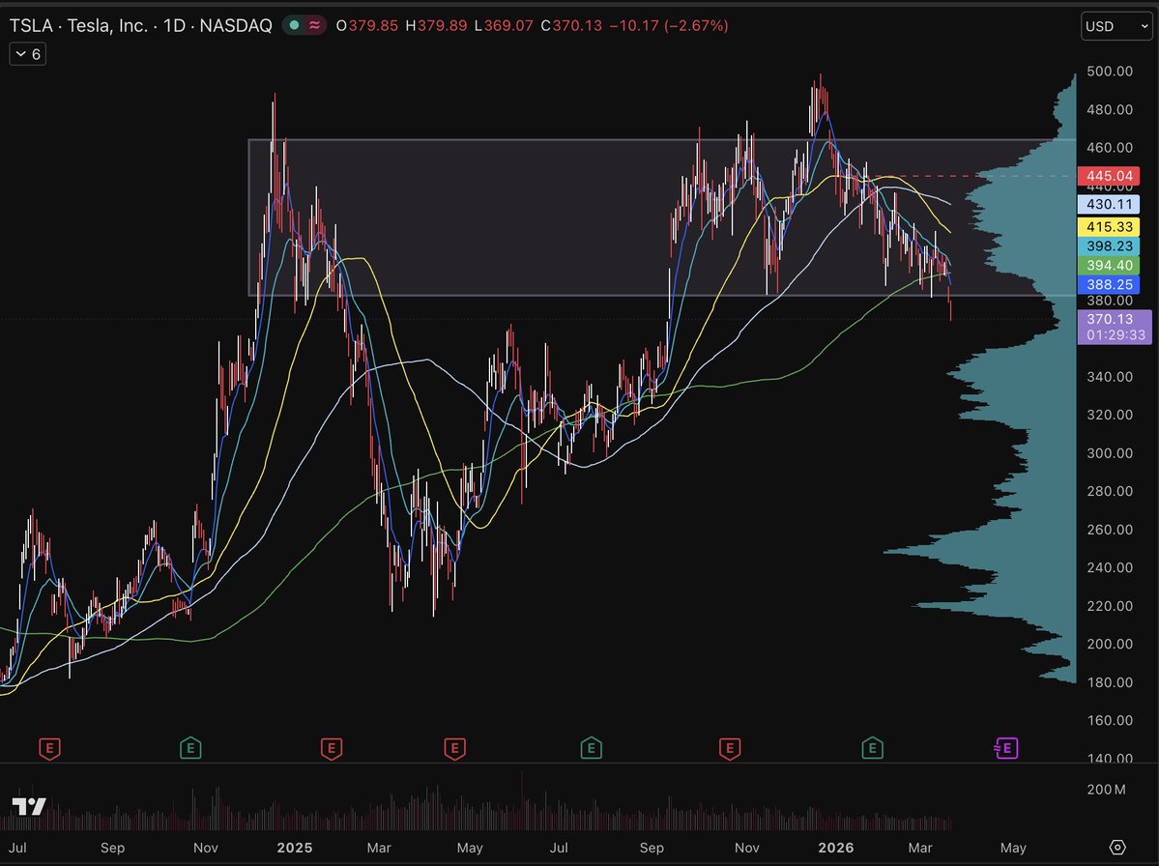Click the 200.00 price axis label
The width and height of the screenshot is (1159, 866).
tap(1110, 644)
